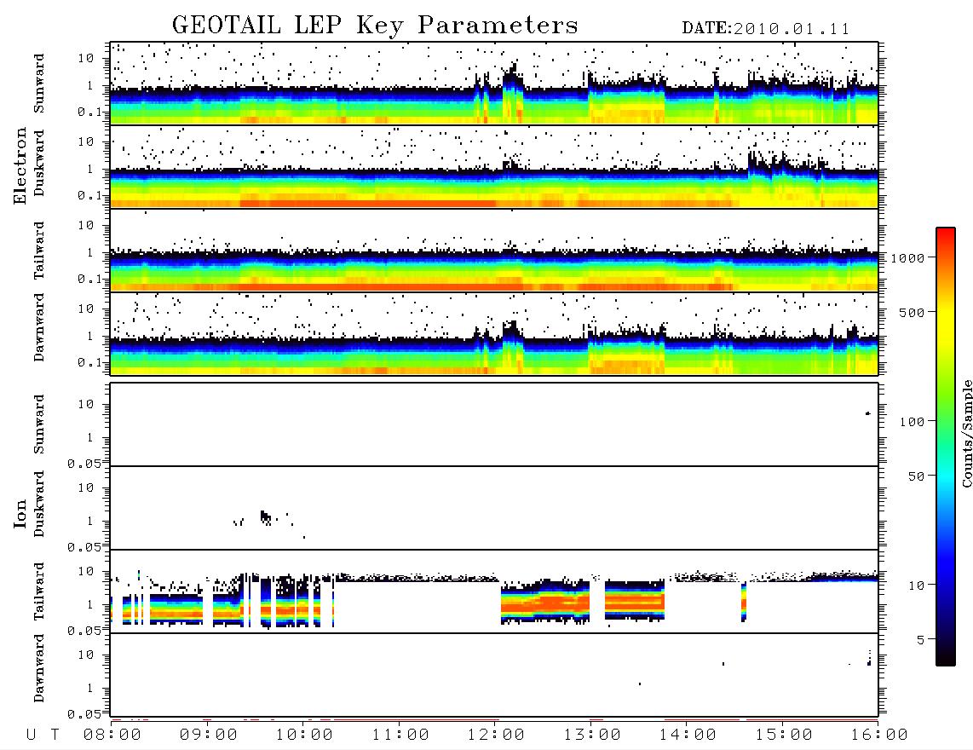
Task: Click the Electron Duskward spectrogram panel
Action: point(494,166)
